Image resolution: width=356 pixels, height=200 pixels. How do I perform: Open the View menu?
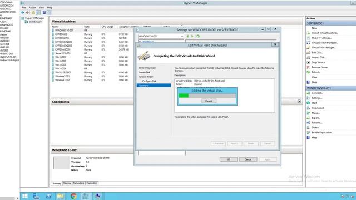[41, 7]
